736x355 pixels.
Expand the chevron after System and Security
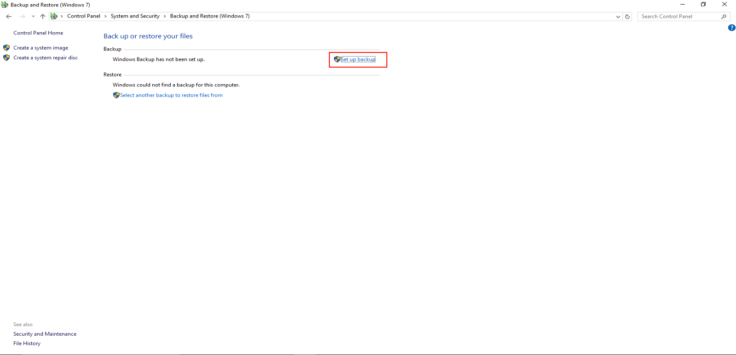pyautogui.click(x=165, y=16)
